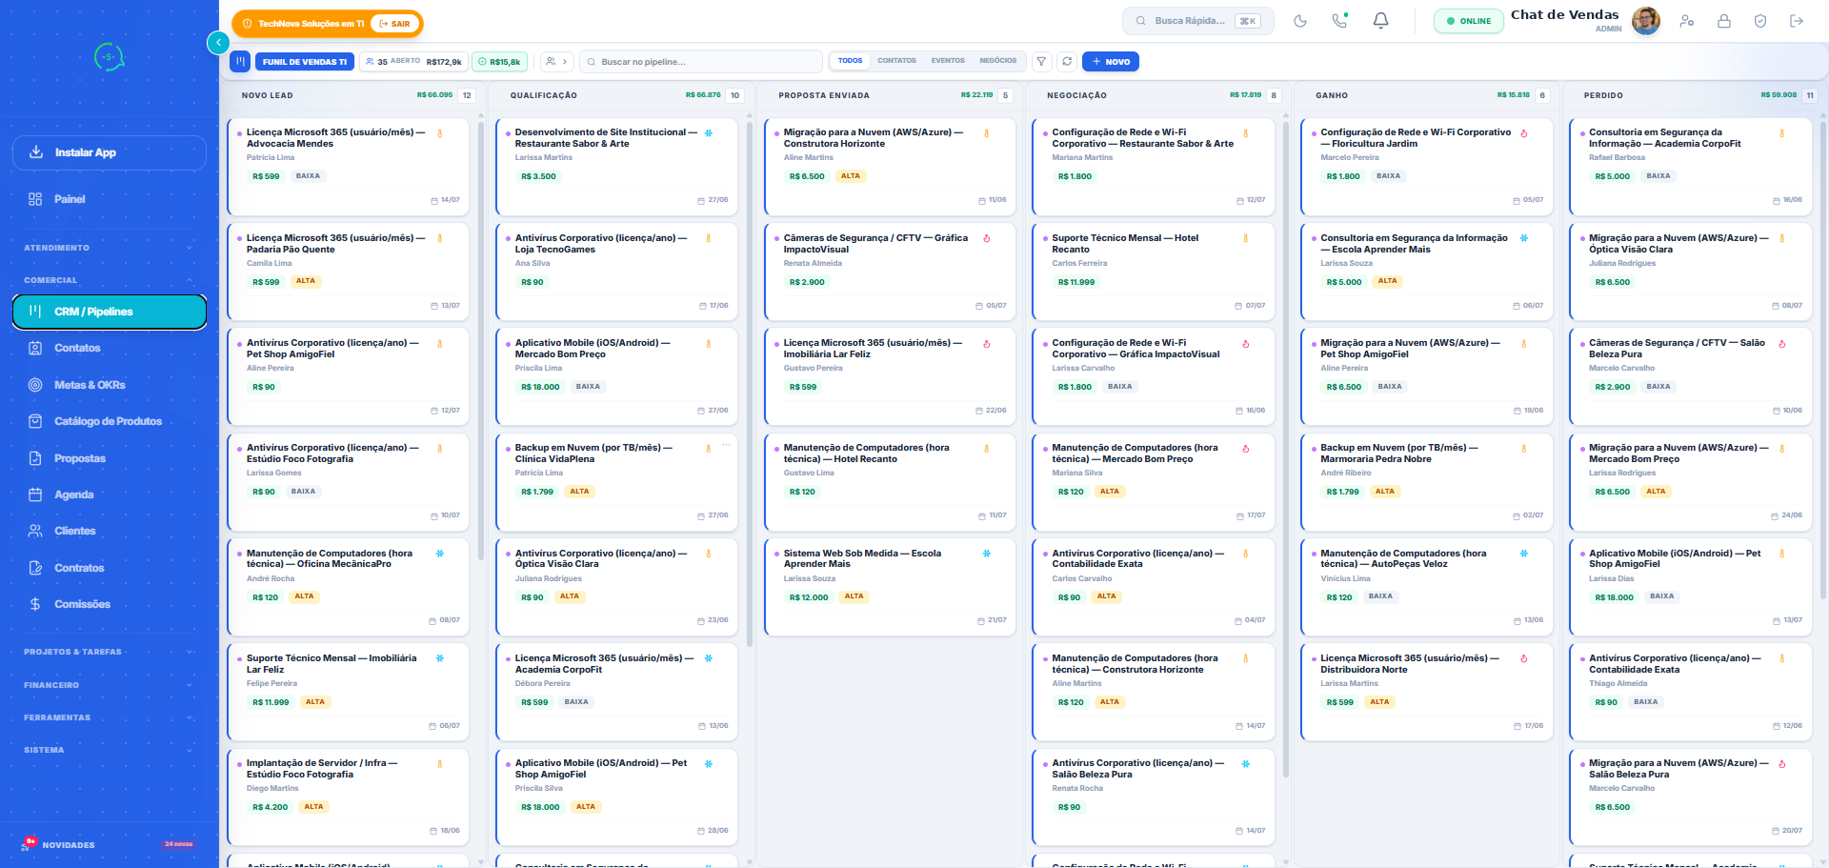The width and height of the screenshot is (1829, 868).
Task: Click the snowflake icon on Oficina MecânicaPro card
Action: [x=439, y=554]
